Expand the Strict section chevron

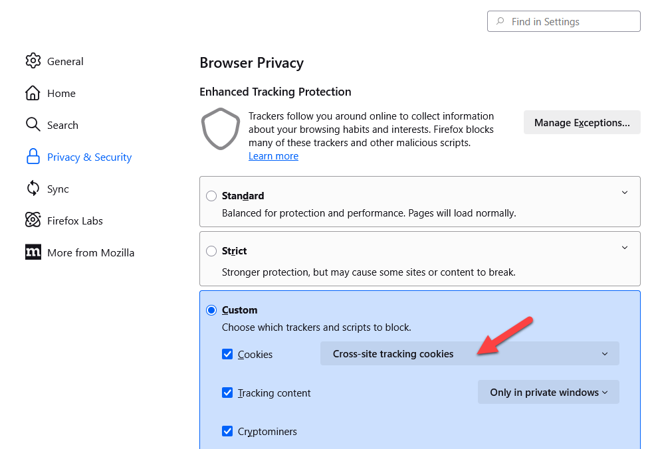624,248
